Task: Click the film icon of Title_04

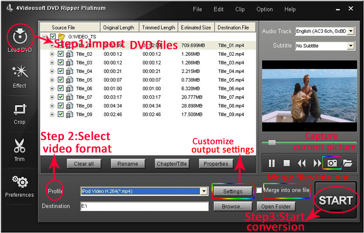Action: 69,71
